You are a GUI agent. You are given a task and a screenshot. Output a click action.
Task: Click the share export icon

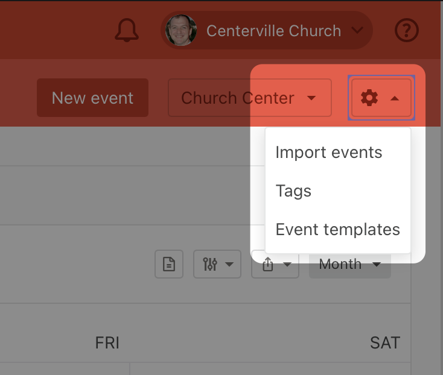point(268,265)
